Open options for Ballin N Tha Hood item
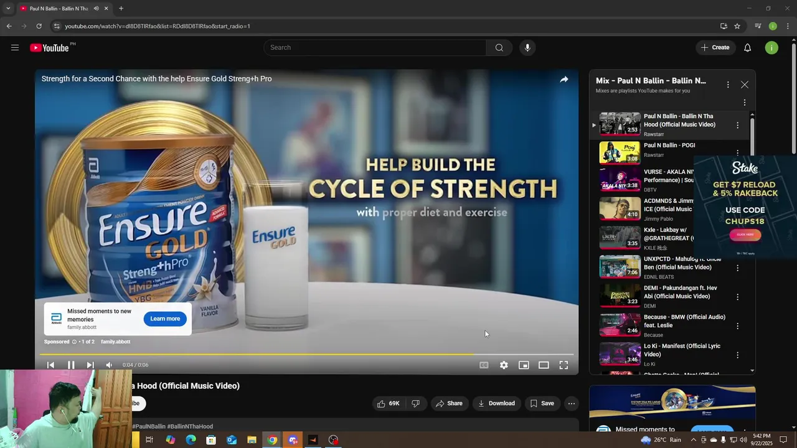The image size is (797, 448). pyautogui.click(x=738, y=125)
